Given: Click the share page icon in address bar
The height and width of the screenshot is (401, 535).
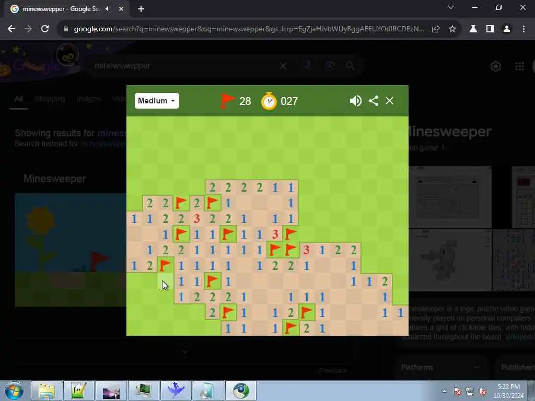Looking at the screenshot, I should click(435, 29).
